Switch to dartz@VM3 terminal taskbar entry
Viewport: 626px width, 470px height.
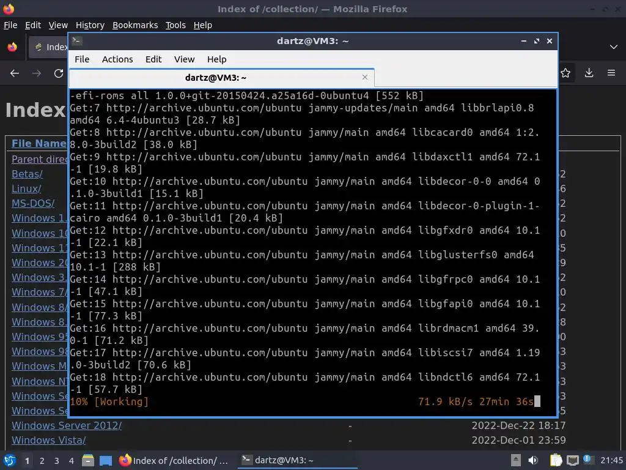point(298,460)
